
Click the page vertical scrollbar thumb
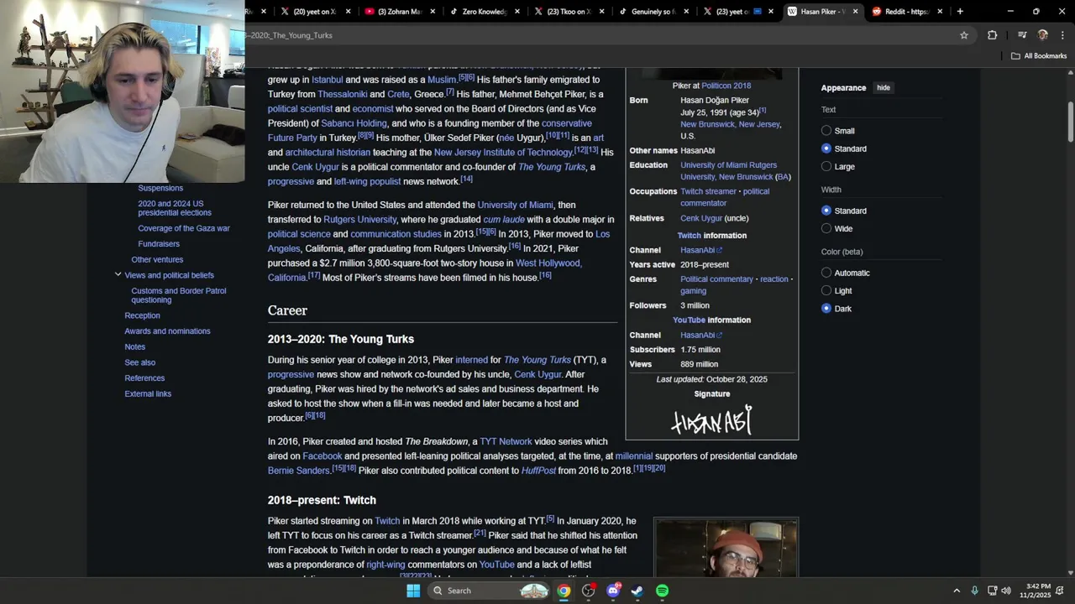[x=1070, y=122]
